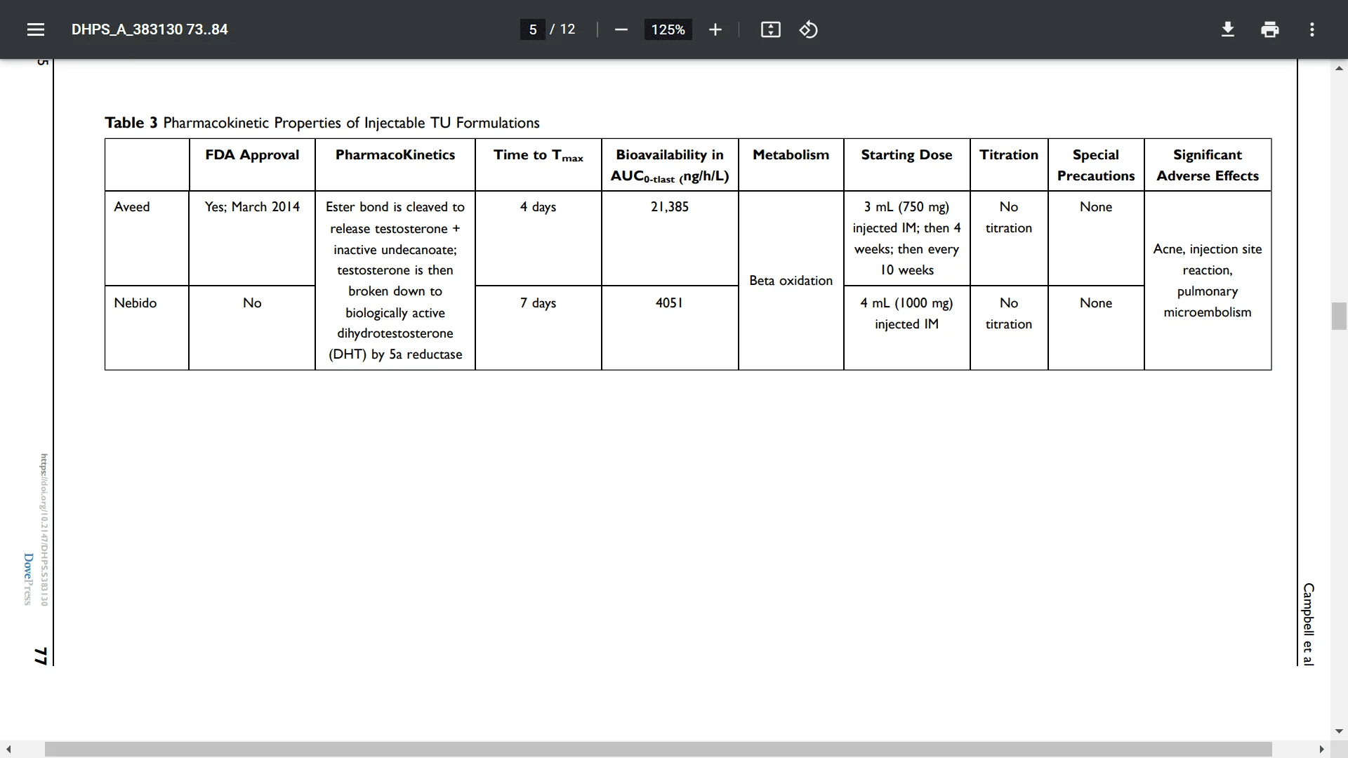
Task: Click the Yes; March 2014 cell
Action: [x=252, y=206]
